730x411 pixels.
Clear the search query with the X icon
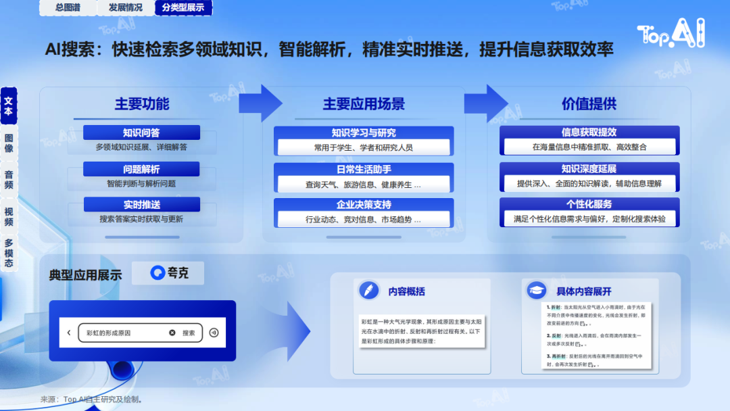coord(172,333)
